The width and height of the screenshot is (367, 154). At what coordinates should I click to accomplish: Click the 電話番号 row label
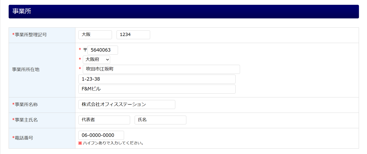(x=24, y=138)
